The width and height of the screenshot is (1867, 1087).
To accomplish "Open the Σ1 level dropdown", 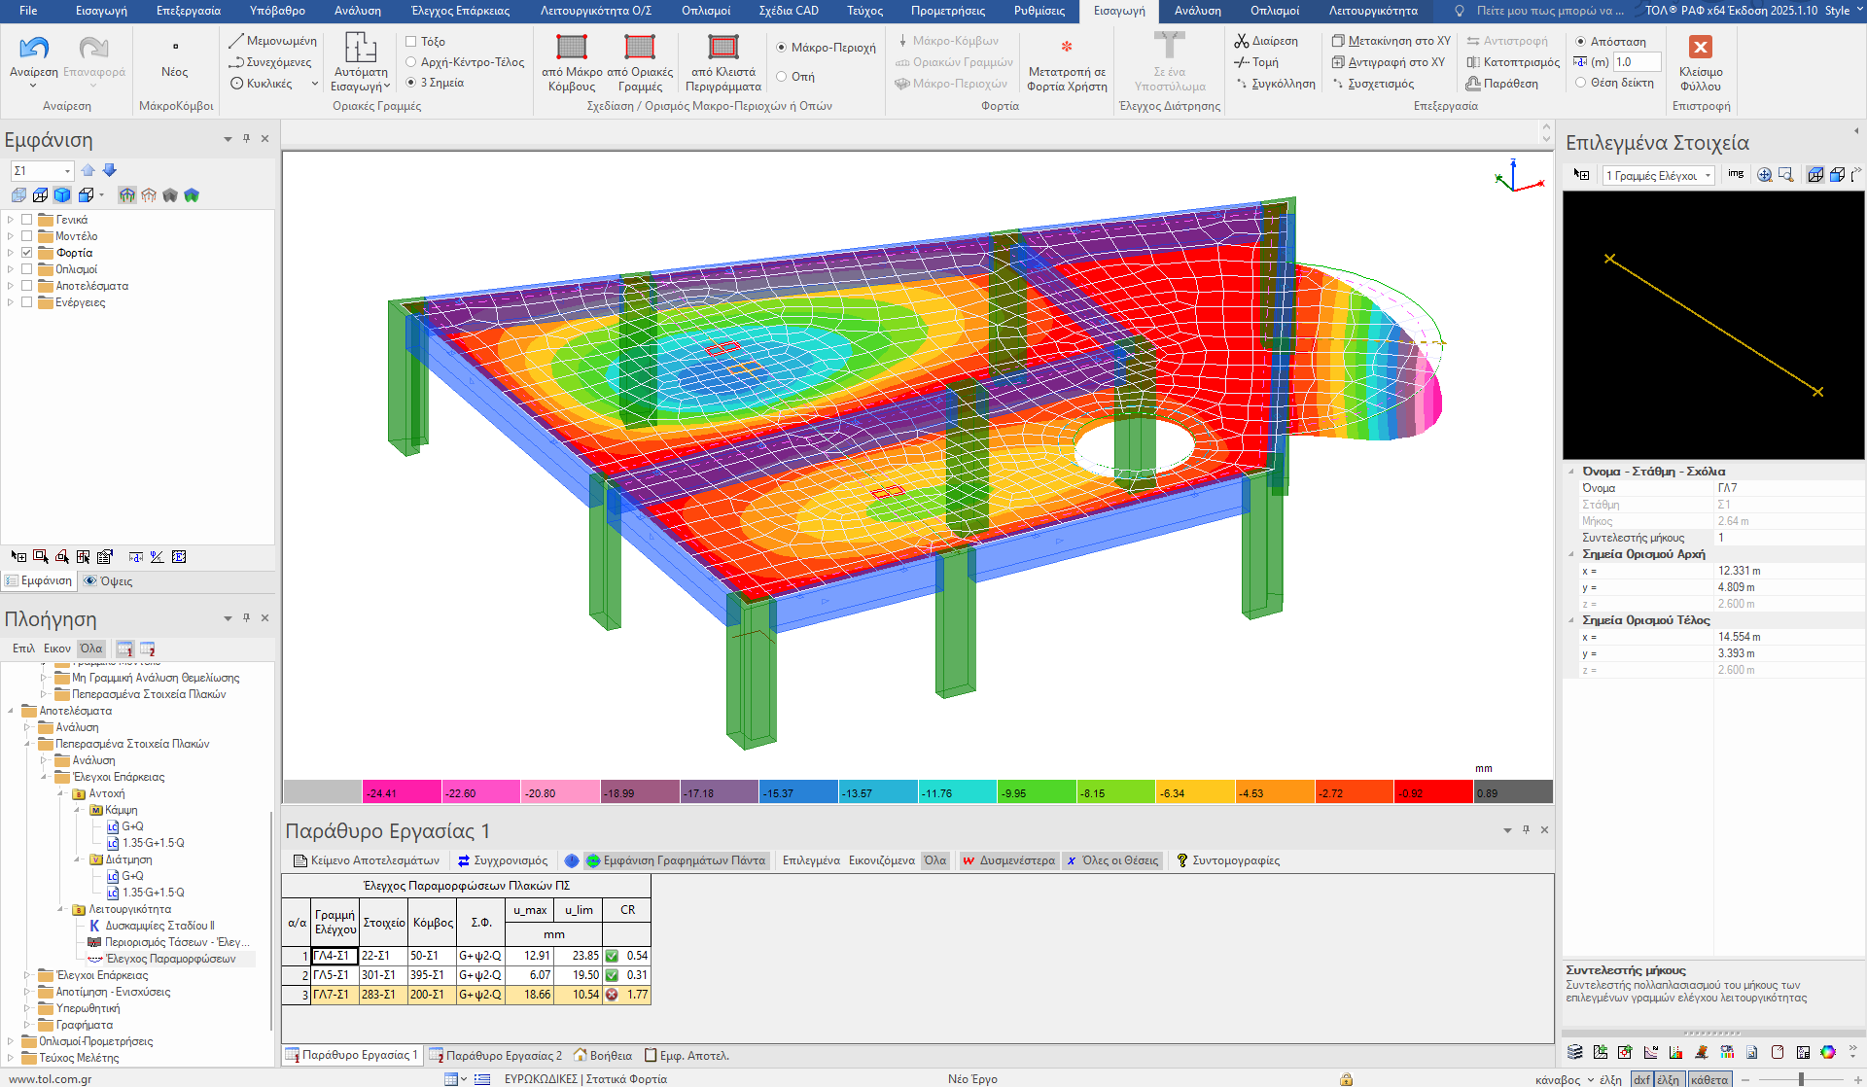I will coord(67,171).
